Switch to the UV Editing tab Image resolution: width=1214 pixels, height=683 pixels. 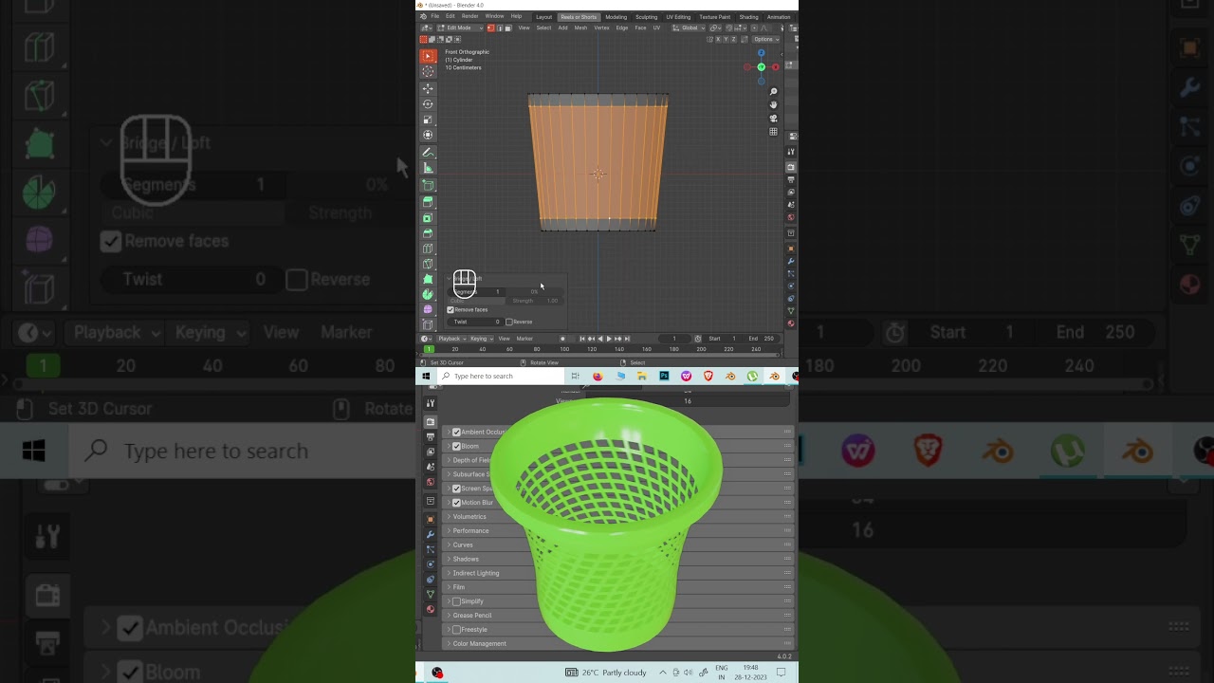[x=678, y=17]
